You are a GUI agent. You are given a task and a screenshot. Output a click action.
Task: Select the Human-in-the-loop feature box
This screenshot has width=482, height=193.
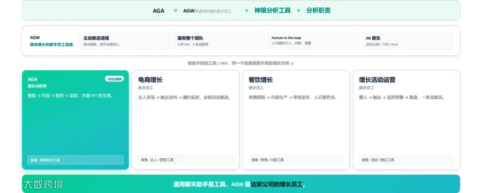313,41
